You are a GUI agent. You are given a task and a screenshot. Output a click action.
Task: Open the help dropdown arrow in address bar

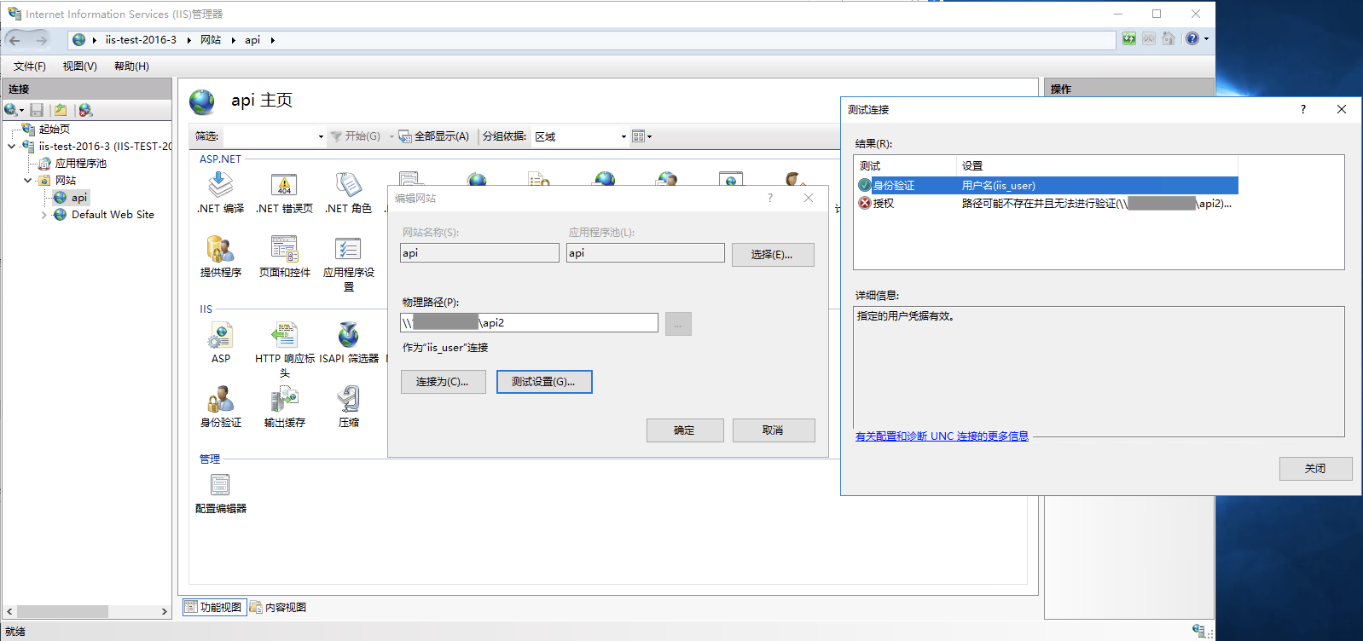click(1206, 38)
